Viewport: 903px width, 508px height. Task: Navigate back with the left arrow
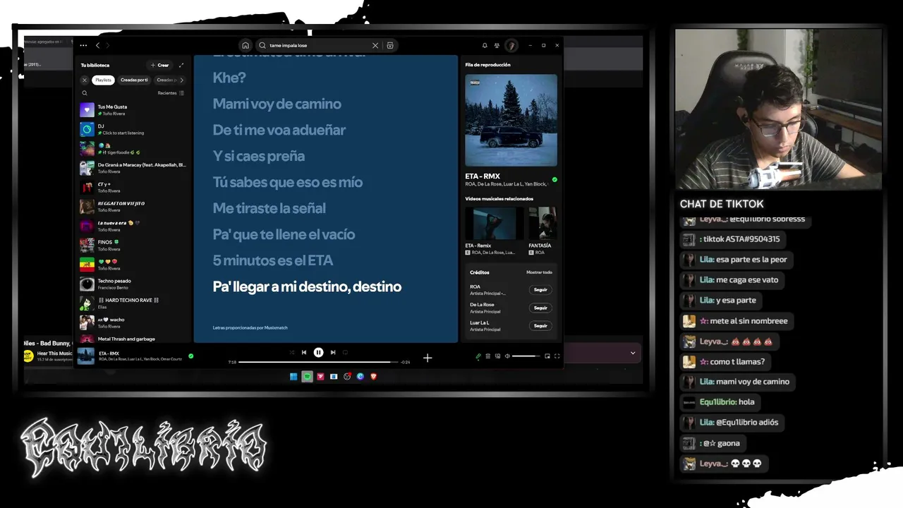pyautogui.click(x=97, y=45)
